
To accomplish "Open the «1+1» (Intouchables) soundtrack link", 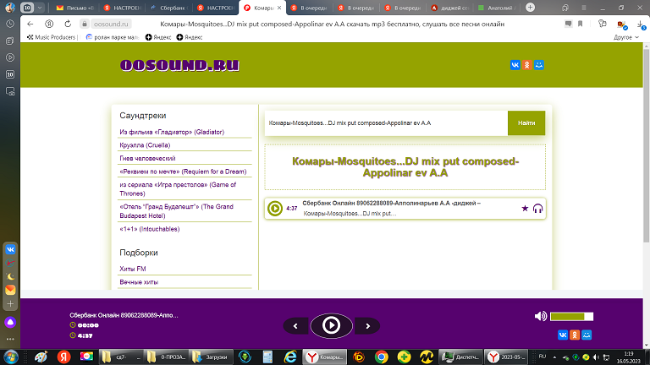I will (x=149, y=229).
